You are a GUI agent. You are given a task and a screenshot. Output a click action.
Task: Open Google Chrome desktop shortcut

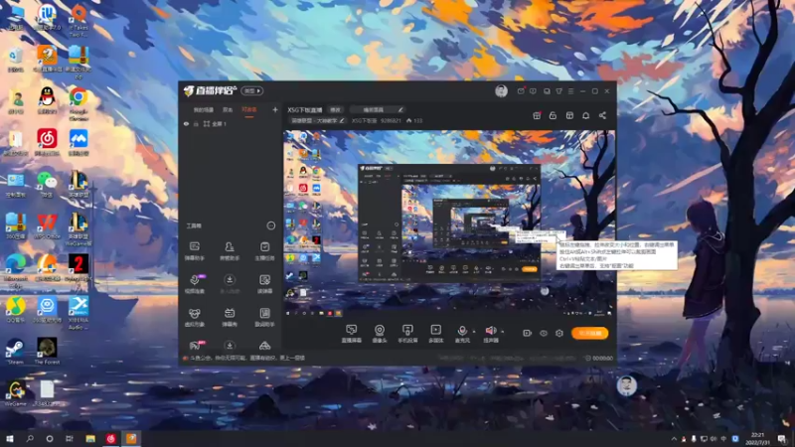pyautogui.click(x=79, y=103)
